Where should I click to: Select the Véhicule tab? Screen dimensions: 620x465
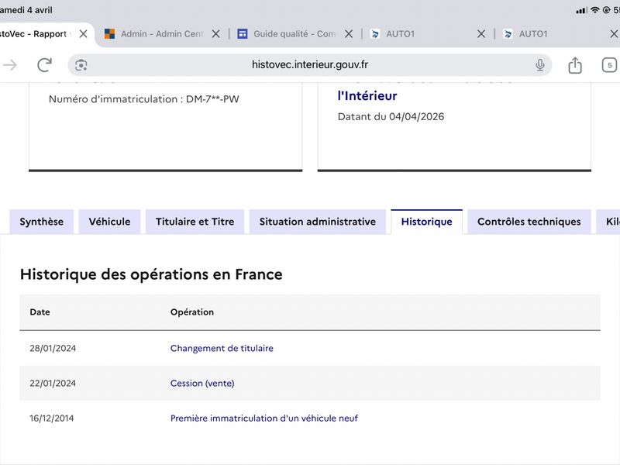(109, 222)
